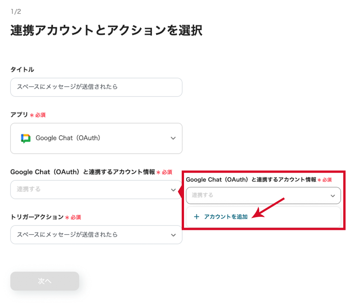Open the left form's account chevron arrow
Screen dimensions: 351x305
tap(173, 190)
